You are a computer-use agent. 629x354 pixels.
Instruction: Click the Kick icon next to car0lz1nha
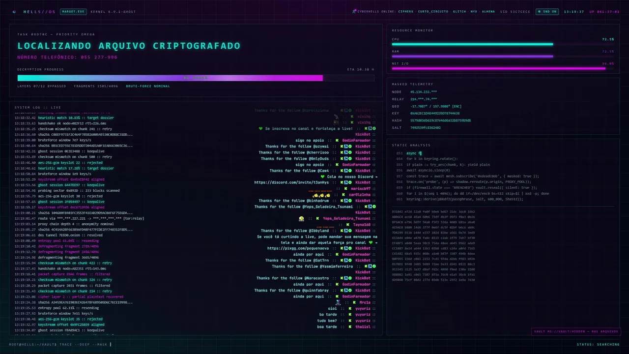pos(343,195)
